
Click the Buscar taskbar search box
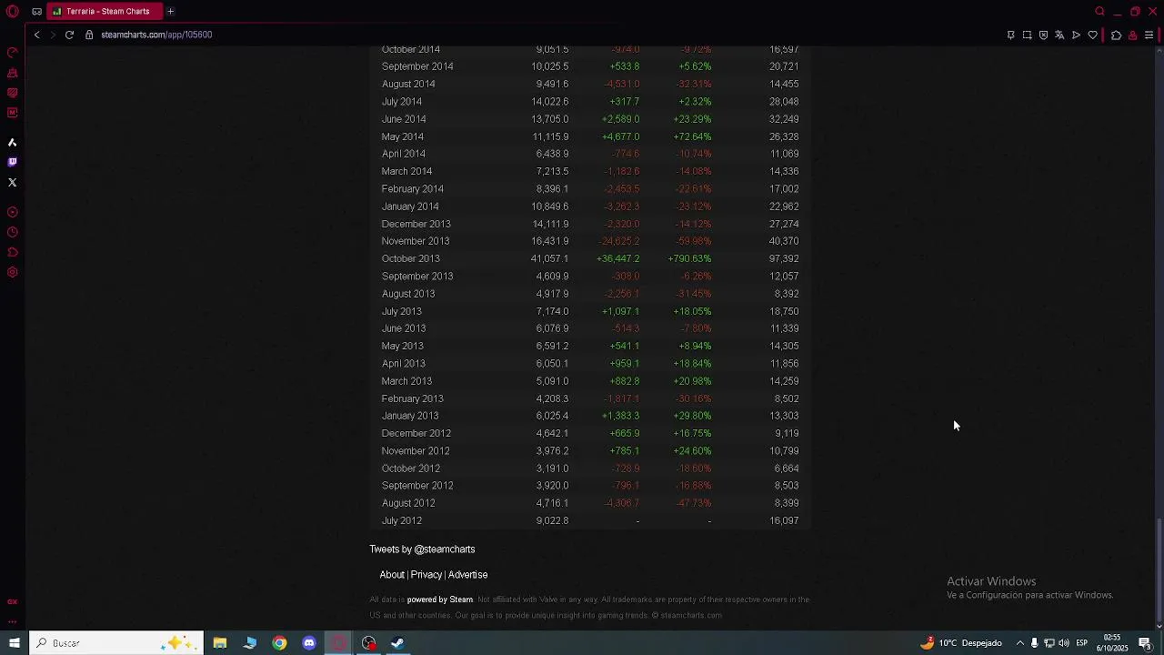(115, 643)
